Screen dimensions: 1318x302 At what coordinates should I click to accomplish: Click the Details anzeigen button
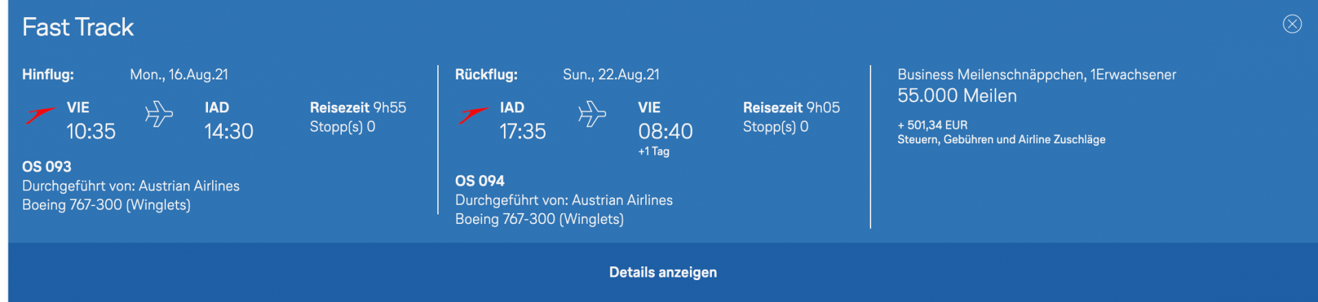[662, 273]
